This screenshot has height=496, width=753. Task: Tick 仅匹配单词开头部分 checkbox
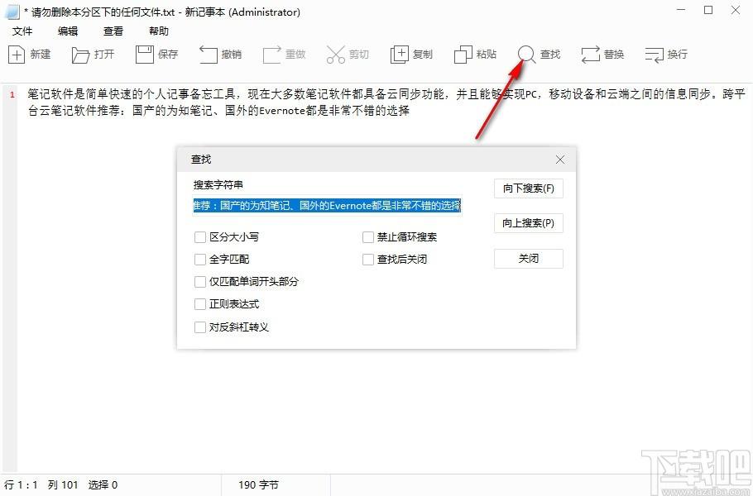tap(200, 282)
